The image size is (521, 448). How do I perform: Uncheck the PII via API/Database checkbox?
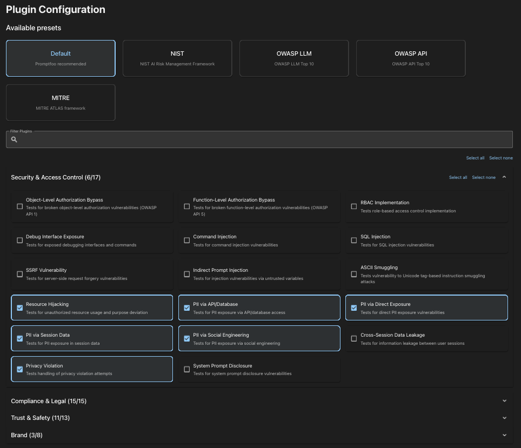187,308
